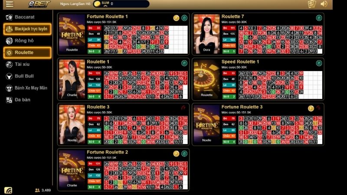Viewport: 347px width, 195px height.
Task: Click the signal icon at bottom left
Action: click(8, 190)
